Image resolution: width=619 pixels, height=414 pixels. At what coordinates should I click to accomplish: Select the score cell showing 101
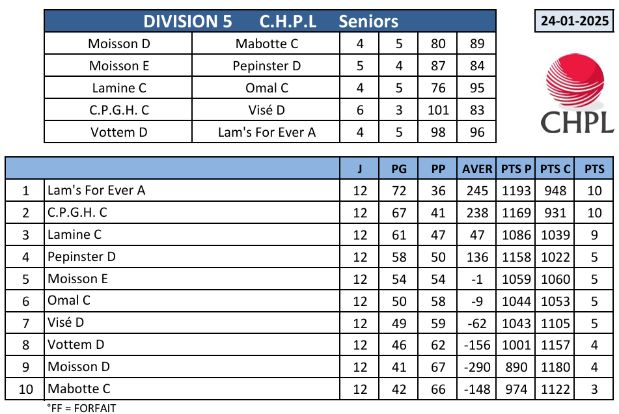[x=438, y=110]
